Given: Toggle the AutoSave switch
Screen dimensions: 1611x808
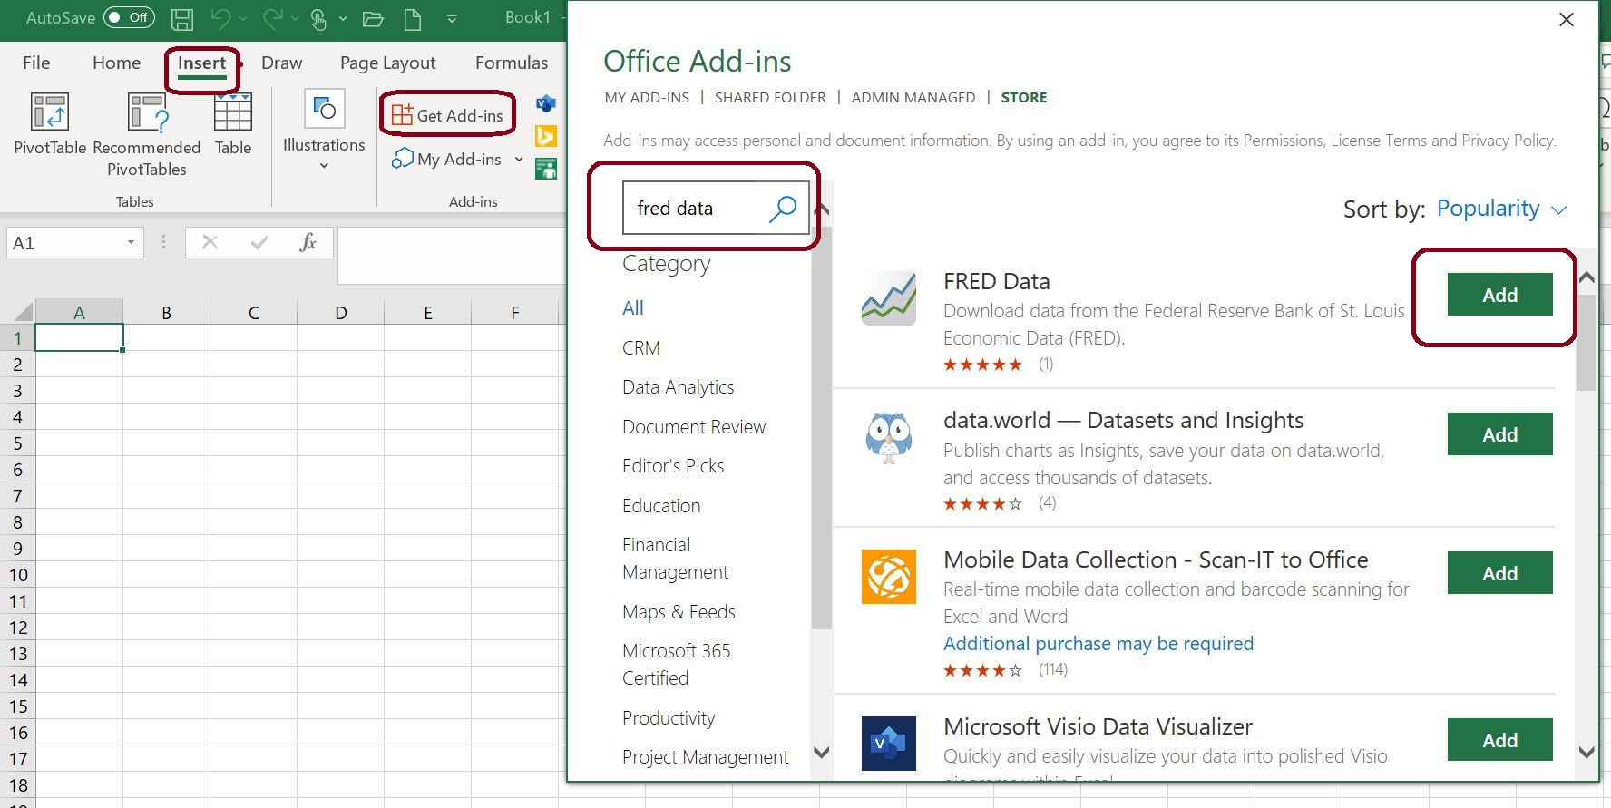Looking at the screenshot, I should pos(129,17).
